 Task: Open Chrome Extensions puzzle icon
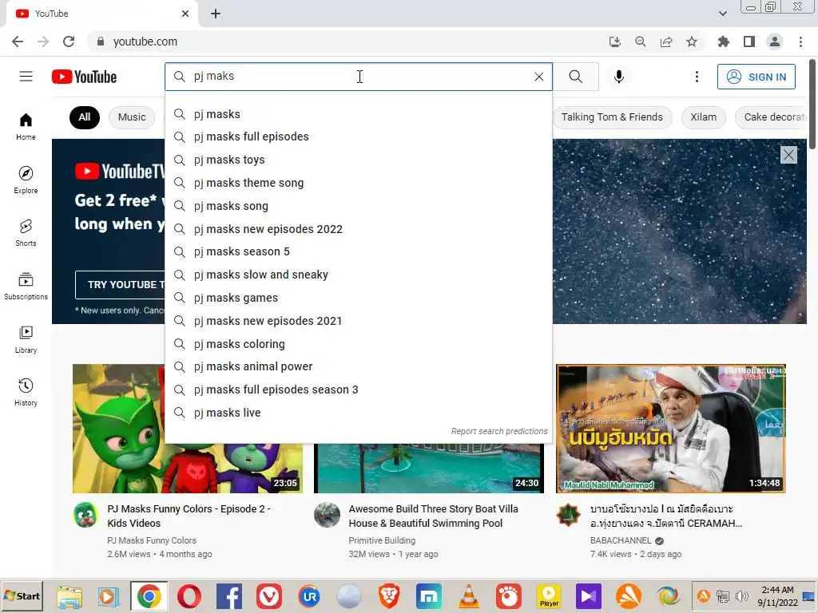723,42
